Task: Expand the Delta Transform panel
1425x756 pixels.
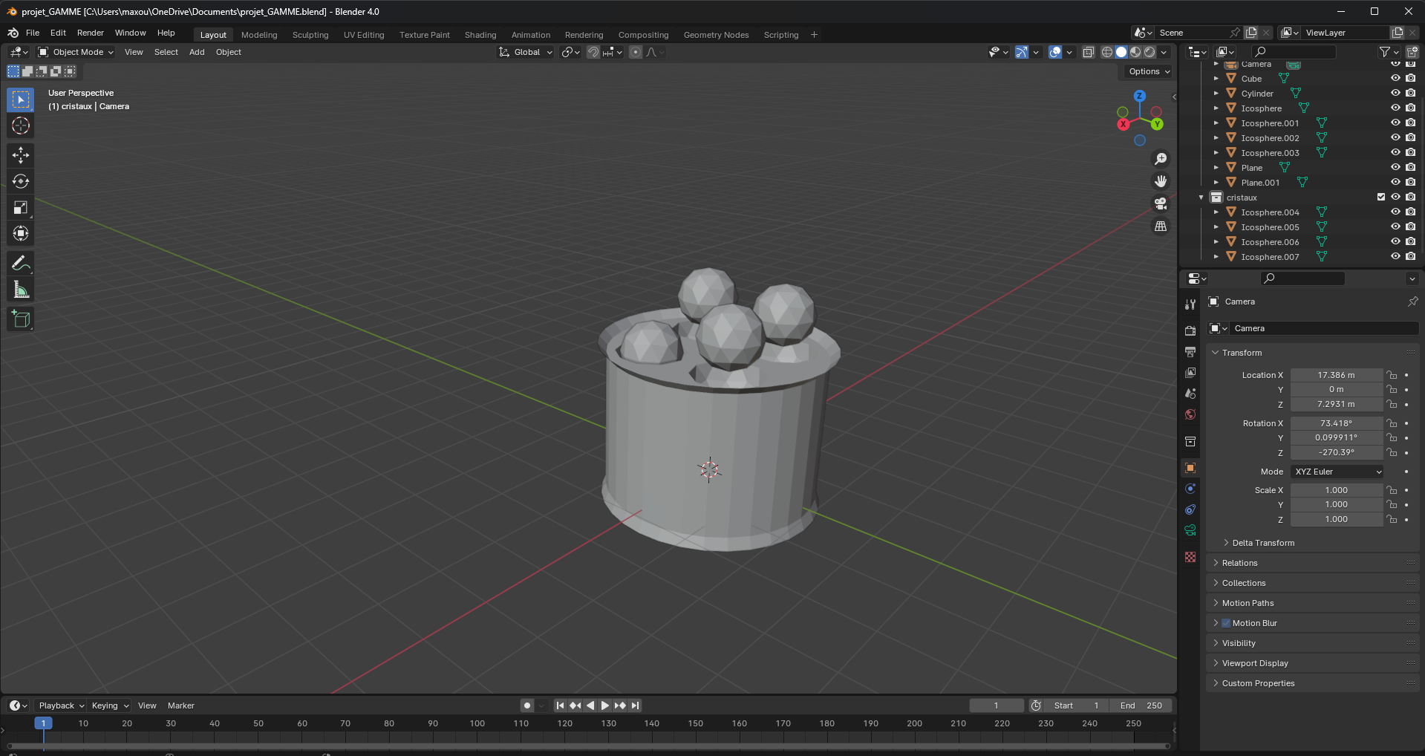Action: pyautogui.click(x=1262, y=543)
